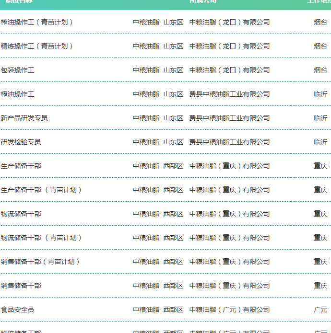Select the 食品安全员 job title
The image size is (331, 333).
(17, 310)
